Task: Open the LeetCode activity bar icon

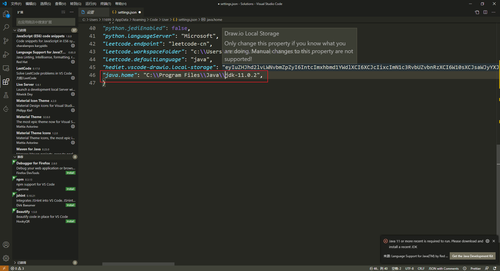Action: click(6, 109)
